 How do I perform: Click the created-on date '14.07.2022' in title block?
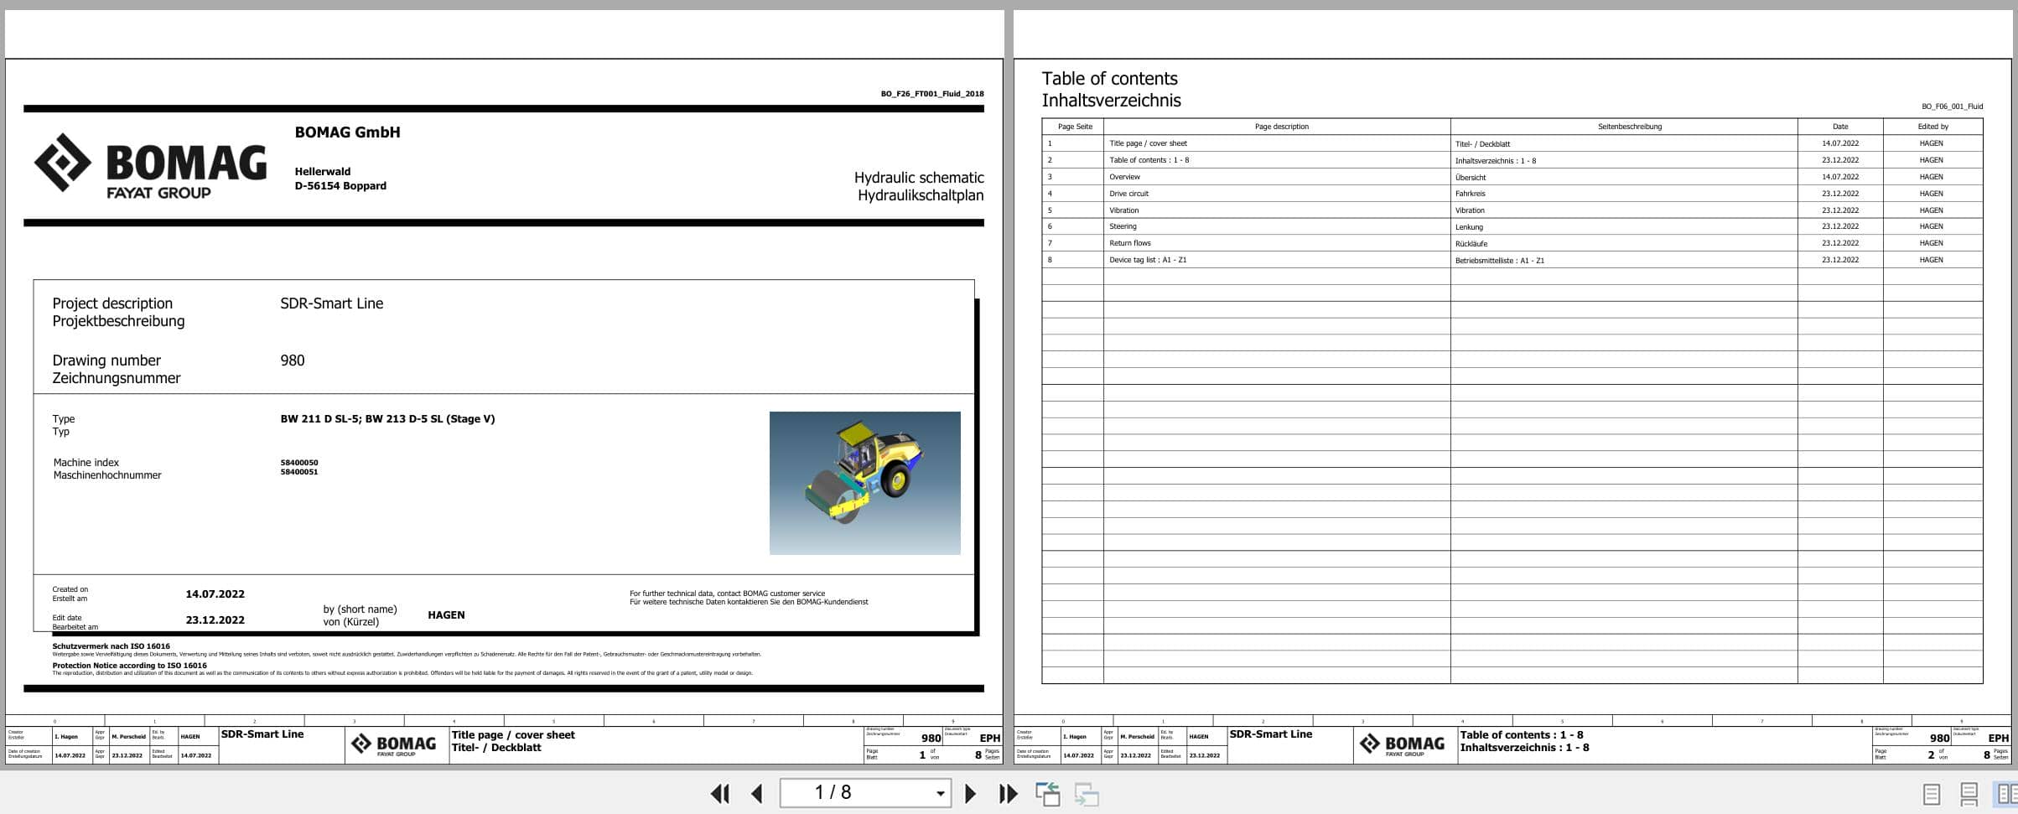point(215,594)
